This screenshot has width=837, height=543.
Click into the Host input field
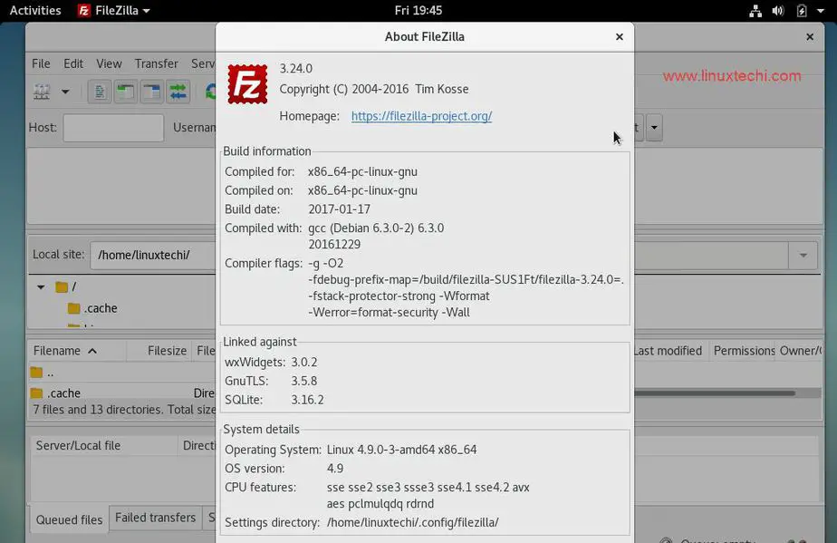pyautogui.click(x=113, y=128)
